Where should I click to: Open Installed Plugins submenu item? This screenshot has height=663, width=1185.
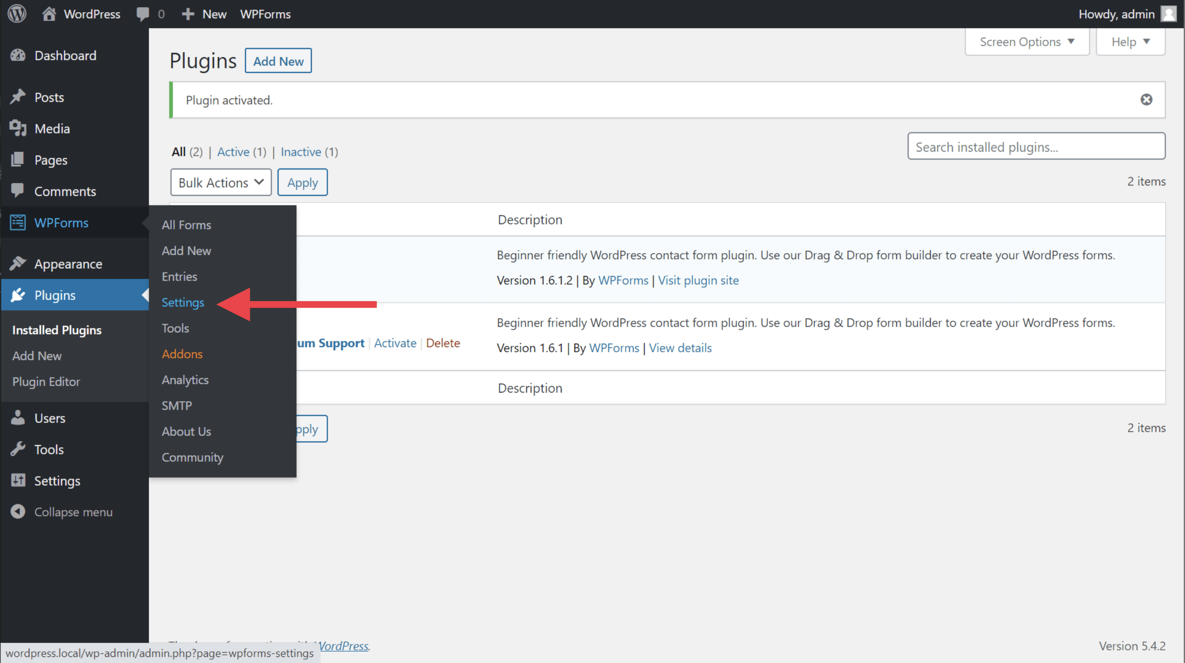[x=57, y=330]
